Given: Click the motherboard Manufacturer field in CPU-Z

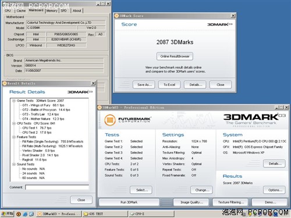Looking at the screenshot, I should tap(66, 23).
